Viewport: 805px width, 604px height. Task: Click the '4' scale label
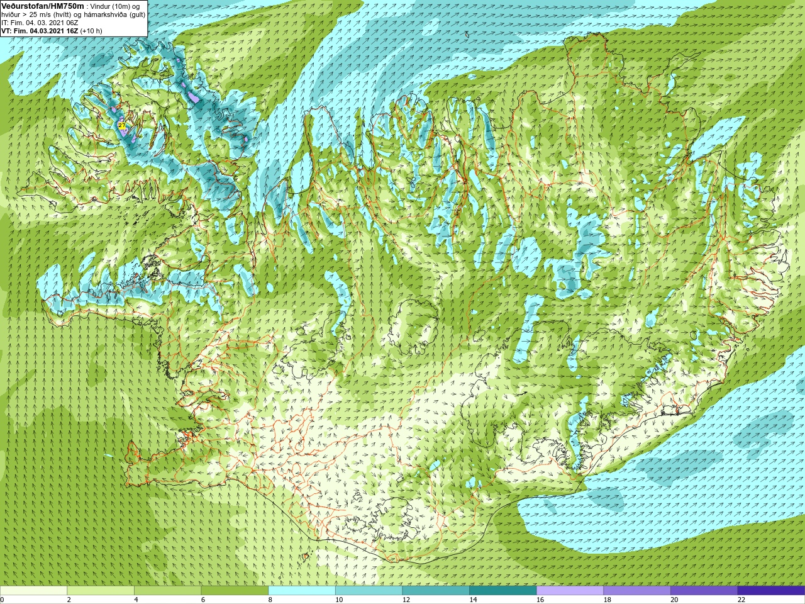136,600
